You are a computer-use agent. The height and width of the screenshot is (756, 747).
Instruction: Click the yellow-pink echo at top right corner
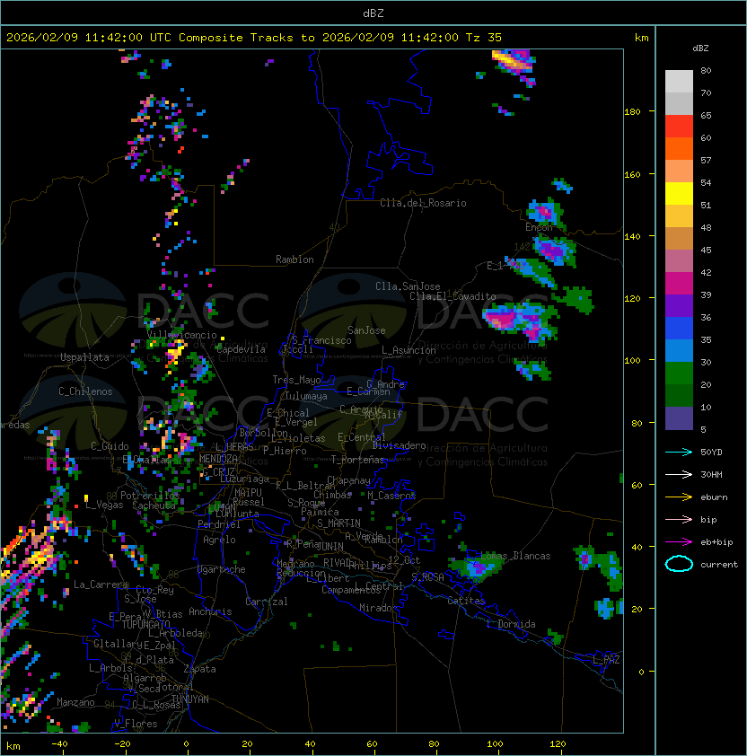click(514, 62)
